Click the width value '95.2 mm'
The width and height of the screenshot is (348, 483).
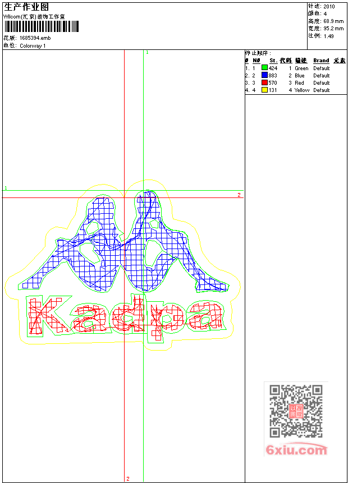point(333,29)
